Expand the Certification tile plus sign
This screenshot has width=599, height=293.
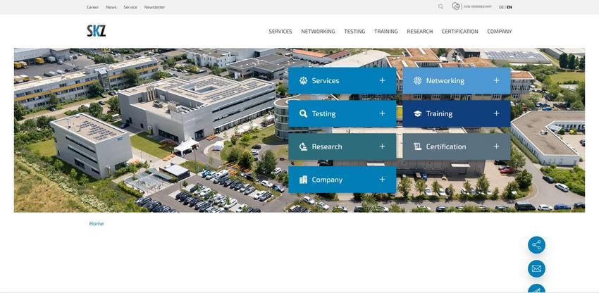click(x=496, y=146)
